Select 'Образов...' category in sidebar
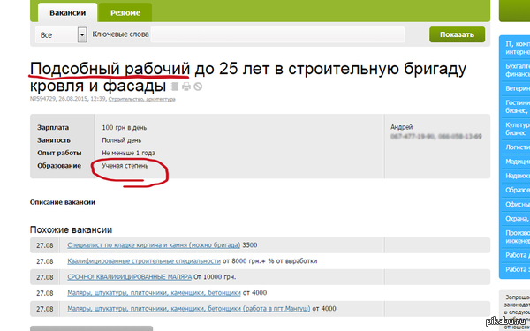 pos(517,190)
